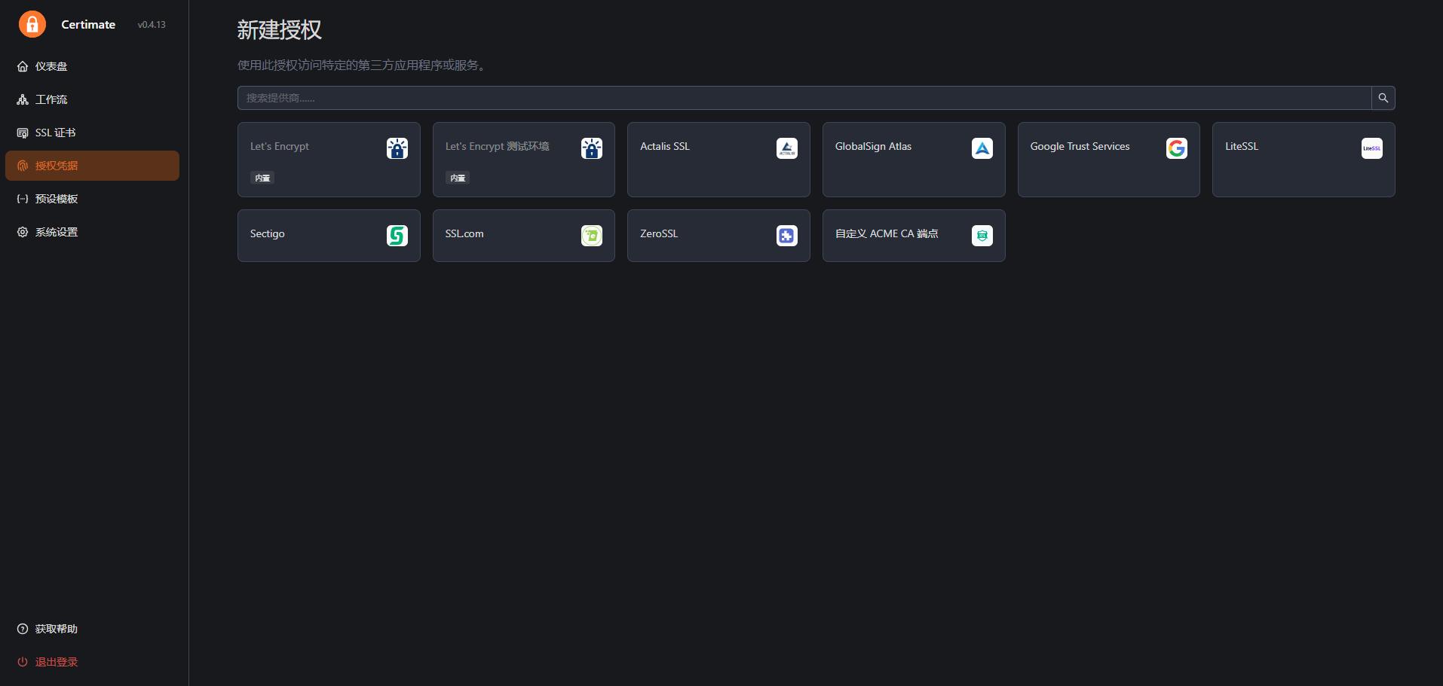
Task: Navigate to 预设模板
Action: coord(92,199)
